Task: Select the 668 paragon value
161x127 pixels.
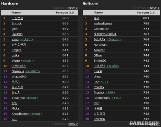Action: pos(65,23)
